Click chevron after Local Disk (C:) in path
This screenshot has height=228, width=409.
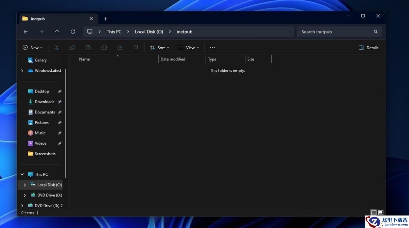[x=170, y=32]
